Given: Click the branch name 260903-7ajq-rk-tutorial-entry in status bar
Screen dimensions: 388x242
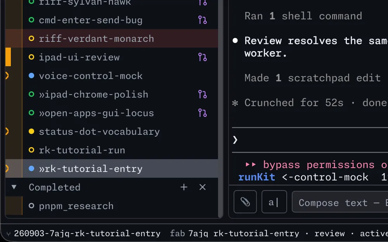Looking at the screenshot, I should pos(87,233).
